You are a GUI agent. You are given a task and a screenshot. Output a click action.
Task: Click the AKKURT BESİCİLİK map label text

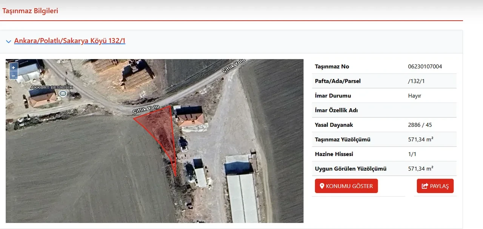pyautogui.click(x=52, y=87)
